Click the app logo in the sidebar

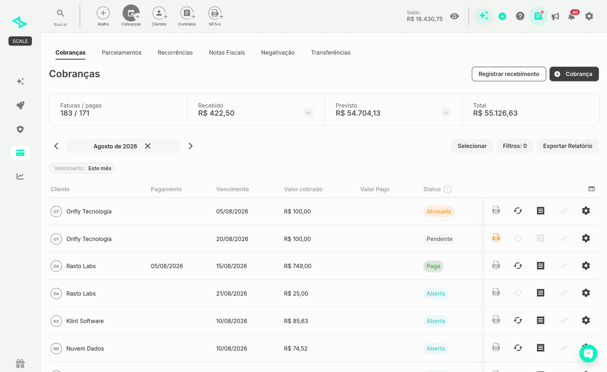(19, 22)
